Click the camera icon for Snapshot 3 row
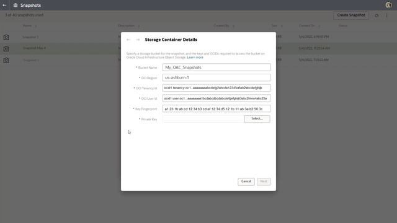397x223 pixels. pyautogui.click(x=6, y=37)
